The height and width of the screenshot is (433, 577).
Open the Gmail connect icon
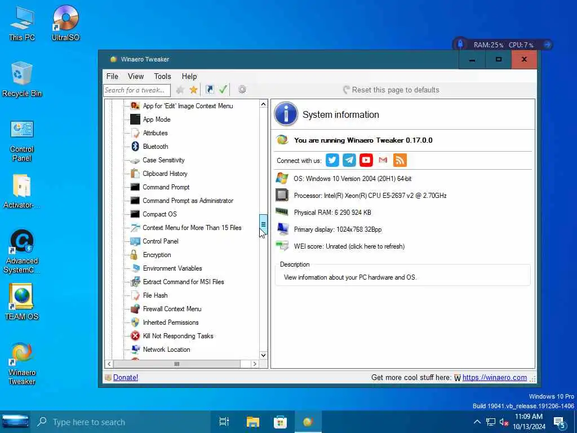(383, 160)
